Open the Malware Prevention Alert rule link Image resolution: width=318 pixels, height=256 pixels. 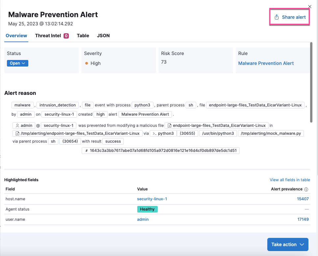(266, 63)
